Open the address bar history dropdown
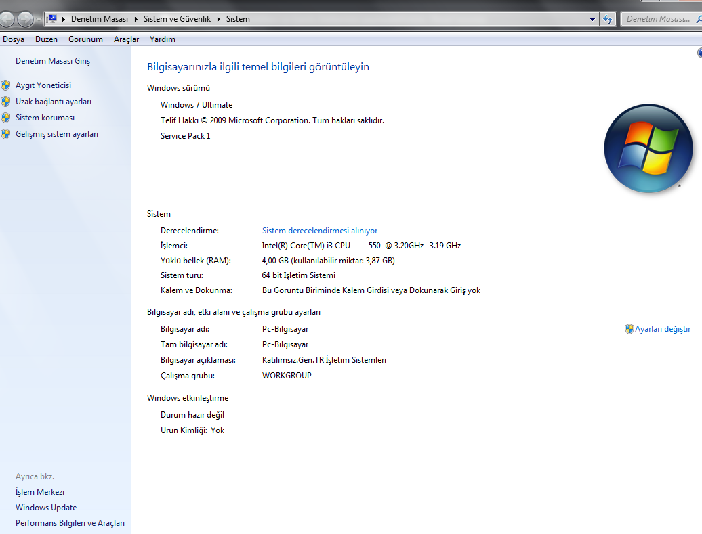Screen dimensions: 702x534 [592, 19]
